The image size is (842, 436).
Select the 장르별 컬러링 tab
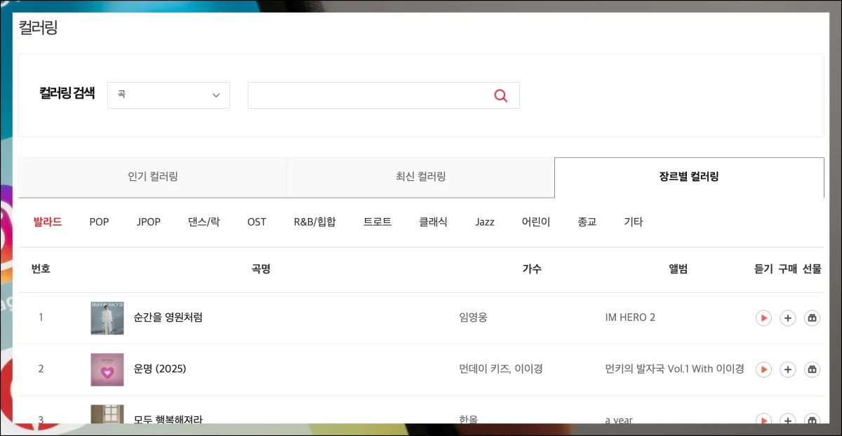[688, 177]
